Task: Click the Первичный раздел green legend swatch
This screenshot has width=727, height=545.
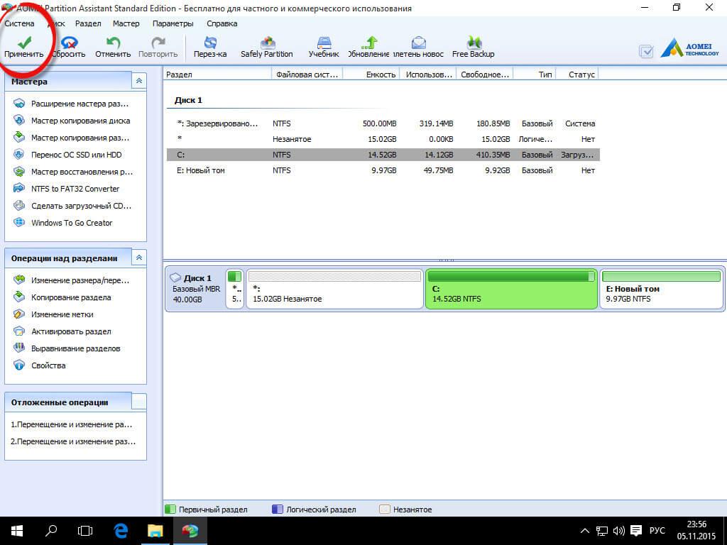Action: (x=170, y=510)
